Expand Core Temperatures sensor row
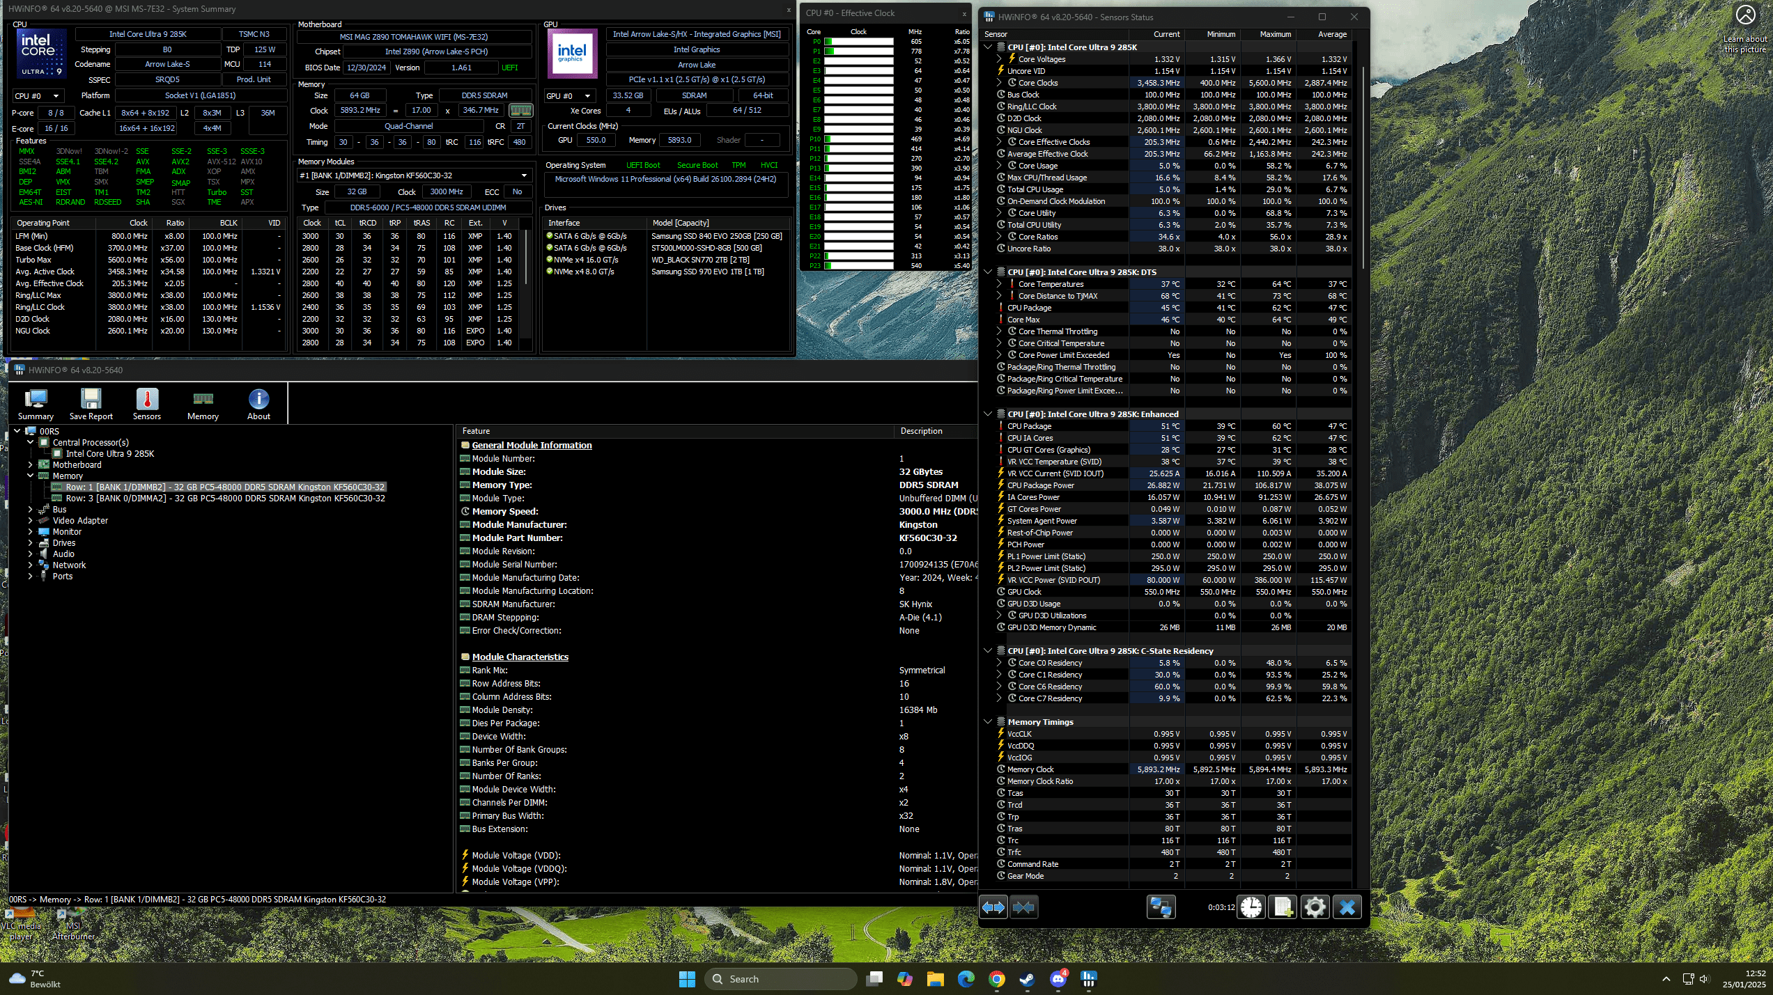Image resolution: width=1773 pixels, height=995 pixels. click(1000, 284)
